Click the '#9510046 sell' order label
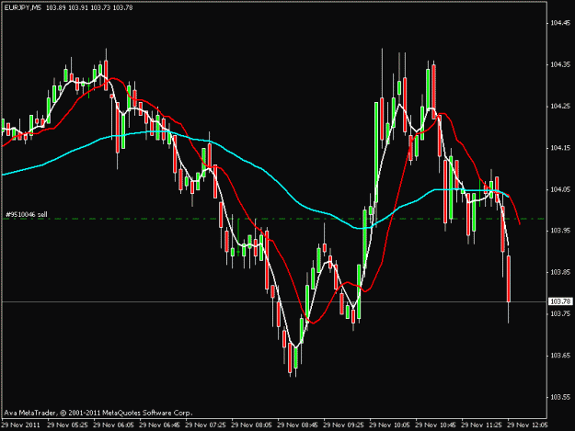575x431 pixels. click(27, 214)
